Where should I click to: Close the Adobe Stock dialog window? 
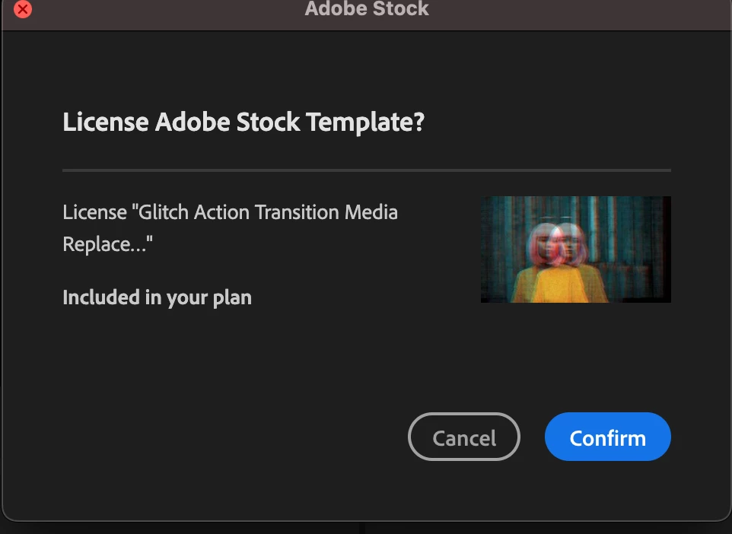23,10
